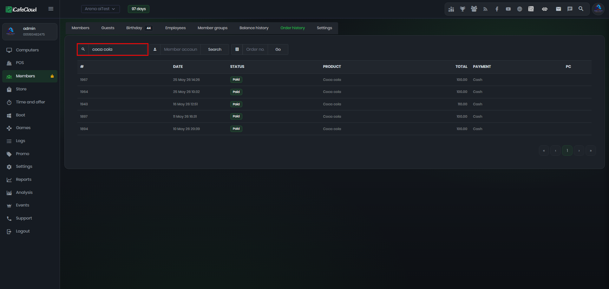Click order number 1894
Image resolution: width=609 pixels, height=289 pixels.
[x=84, y=129]
